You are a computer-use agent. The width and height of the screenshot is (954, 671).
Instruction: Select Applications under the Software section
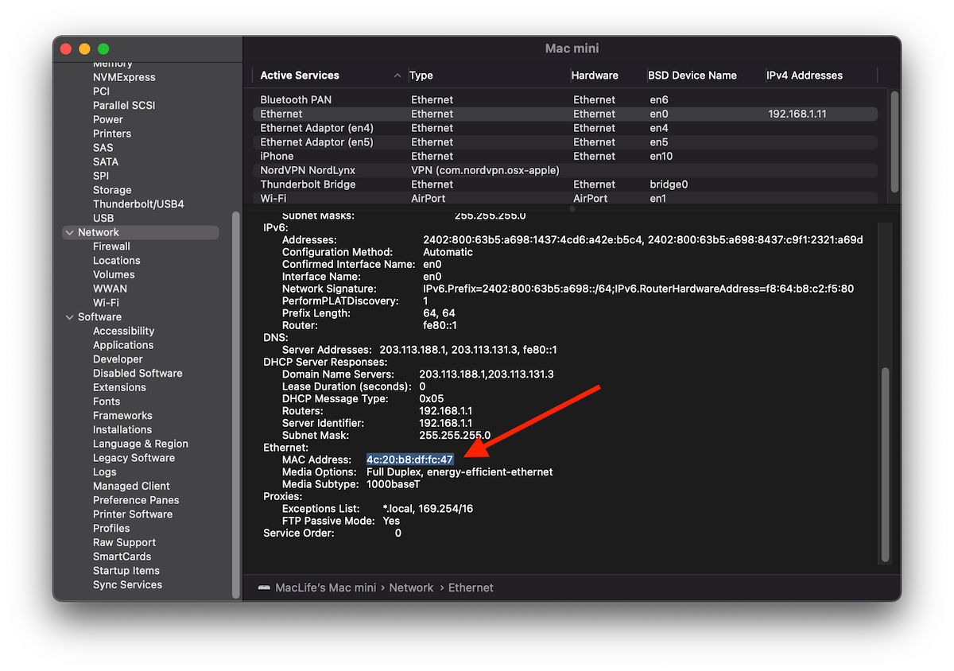click(x=122, y=345)
